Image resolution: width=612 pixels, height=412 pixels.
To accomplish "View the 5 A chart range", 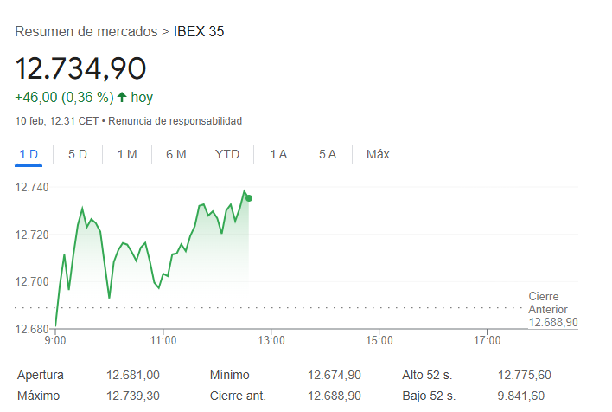I will pyautogui.click(x=328, y=154).
